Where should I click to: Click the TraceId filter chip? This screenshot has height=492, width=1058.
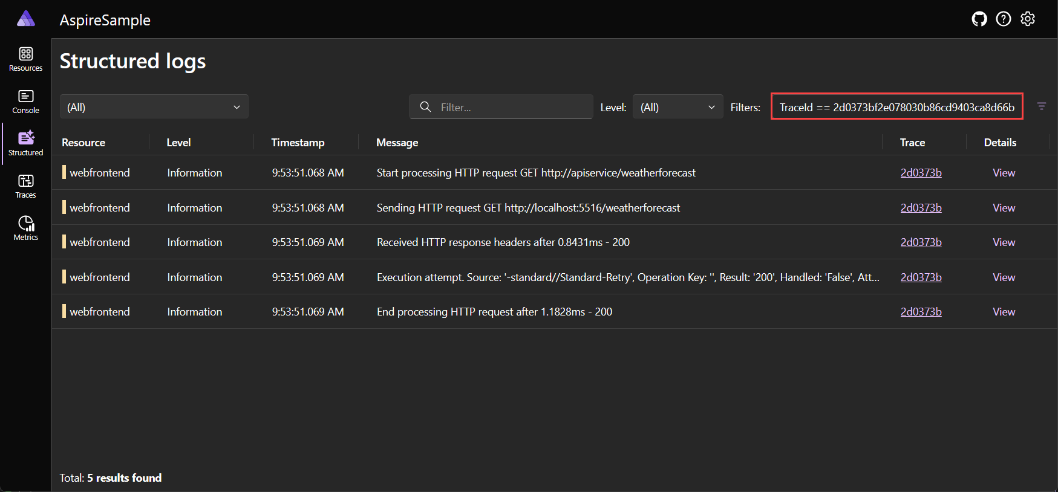(896, 107)
